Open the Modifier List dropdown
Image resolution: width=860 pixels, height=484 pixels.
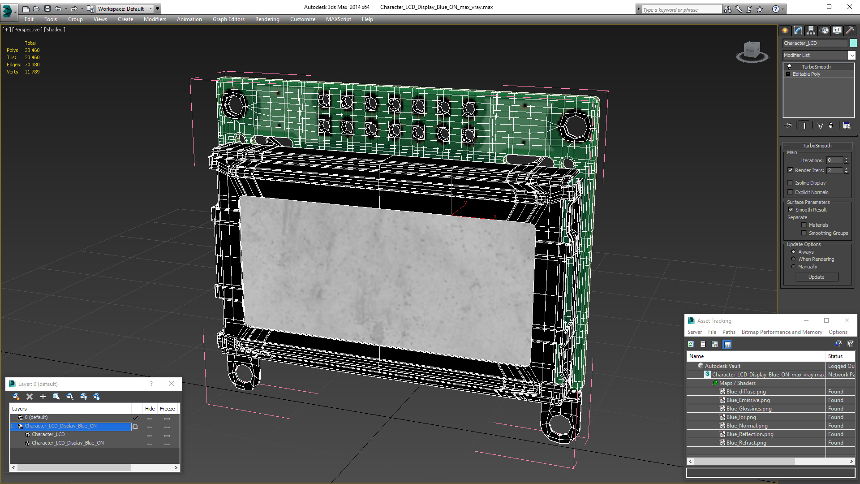851,55
